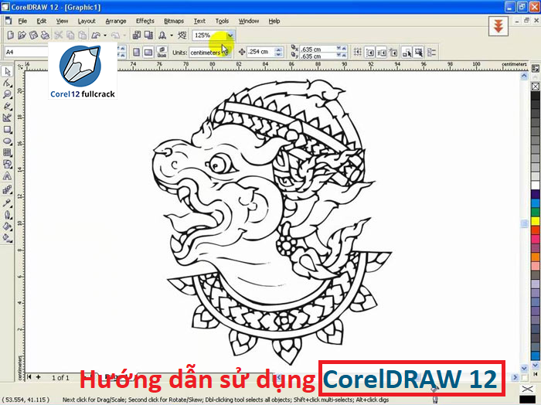541x405 pixels.
Task: Select the Shape tool
Action: (x=7, y=83)
